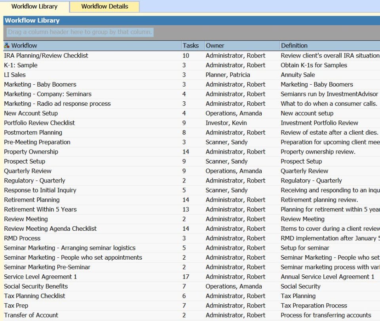Click 'Annuity Sale' definition cell
Image resolution: width=380 pixels, height=321 pixels.
298,75
